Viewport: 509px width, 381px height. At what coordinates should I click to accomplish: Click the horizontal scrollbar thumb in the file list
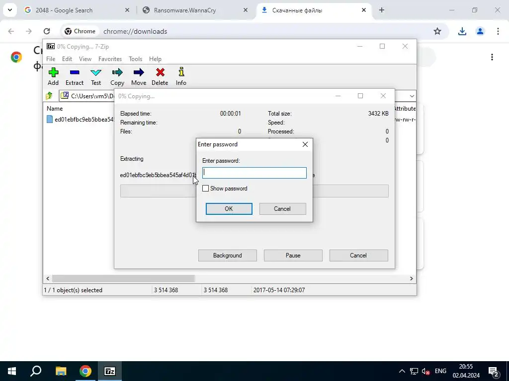click(123, 279)
